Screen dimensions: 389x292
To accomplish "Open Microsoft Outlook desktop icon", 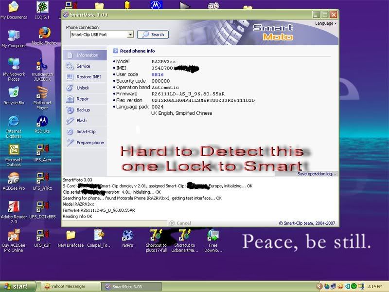I will pos(14,155).
